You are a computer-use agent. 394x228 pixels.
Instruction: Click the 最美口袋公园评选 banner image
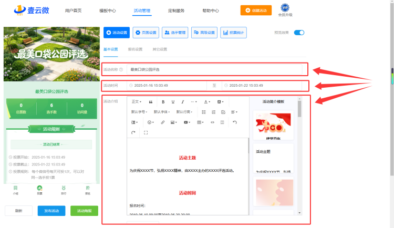point(51,54)
